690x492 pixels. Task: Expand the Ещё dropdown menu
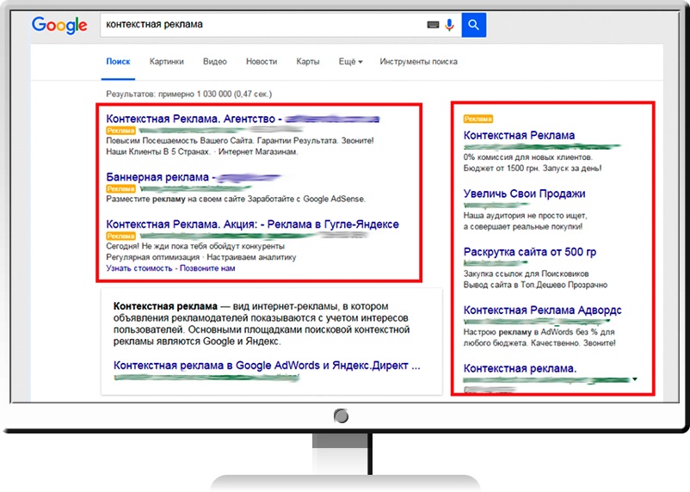[x=350, y=62]
